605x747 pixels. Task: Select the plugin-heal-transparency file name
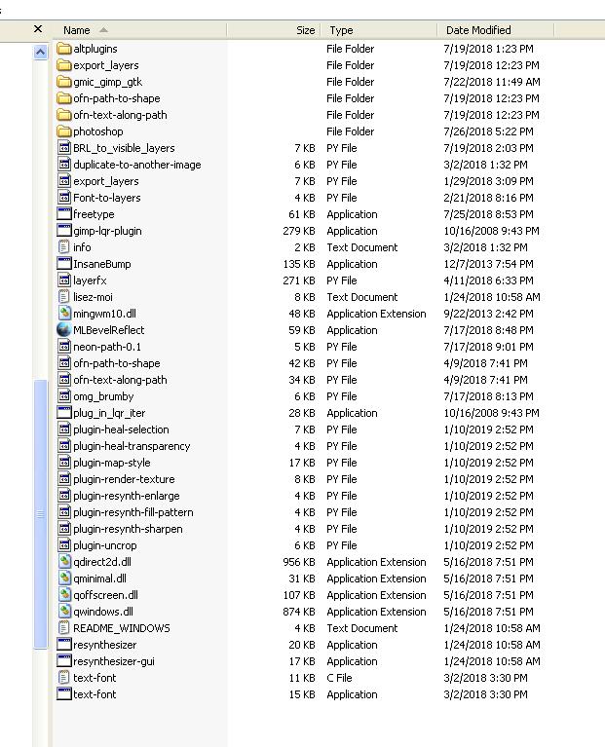point(132,446)
